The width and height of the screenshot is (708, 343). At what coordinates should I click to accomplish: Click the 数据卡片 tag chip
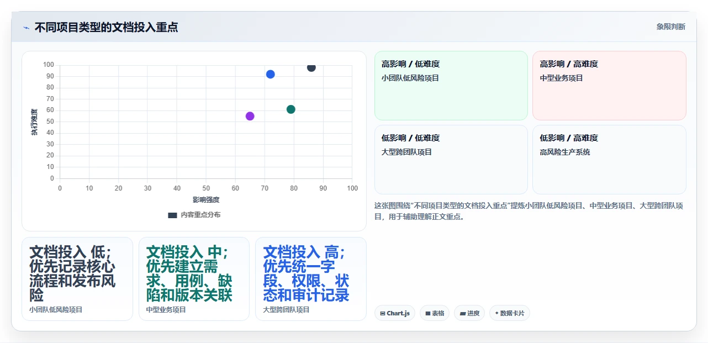(510, 313)
